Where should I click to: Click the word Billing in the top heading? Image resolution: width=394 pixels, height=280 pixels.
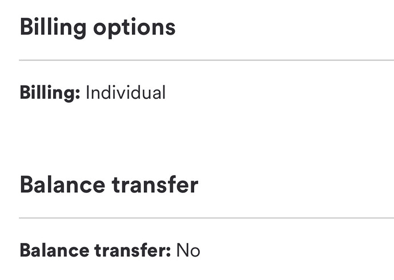tap(53, 28)
